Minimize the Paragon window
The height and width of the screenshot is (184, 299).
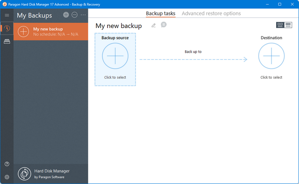(x=267, y=4)
